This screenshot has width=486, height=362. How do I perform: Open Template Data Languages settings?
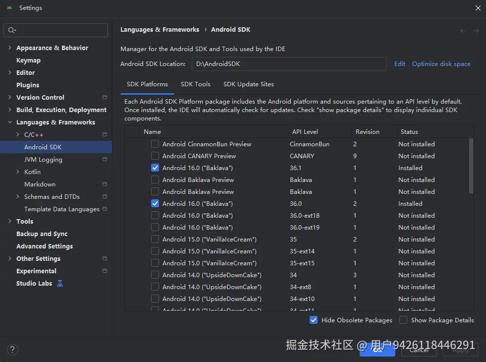(62, 209)
